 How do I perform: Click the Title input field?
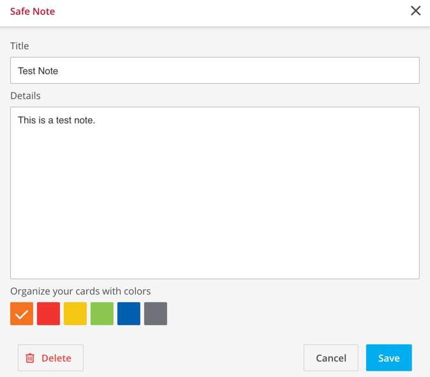[215, 70]
